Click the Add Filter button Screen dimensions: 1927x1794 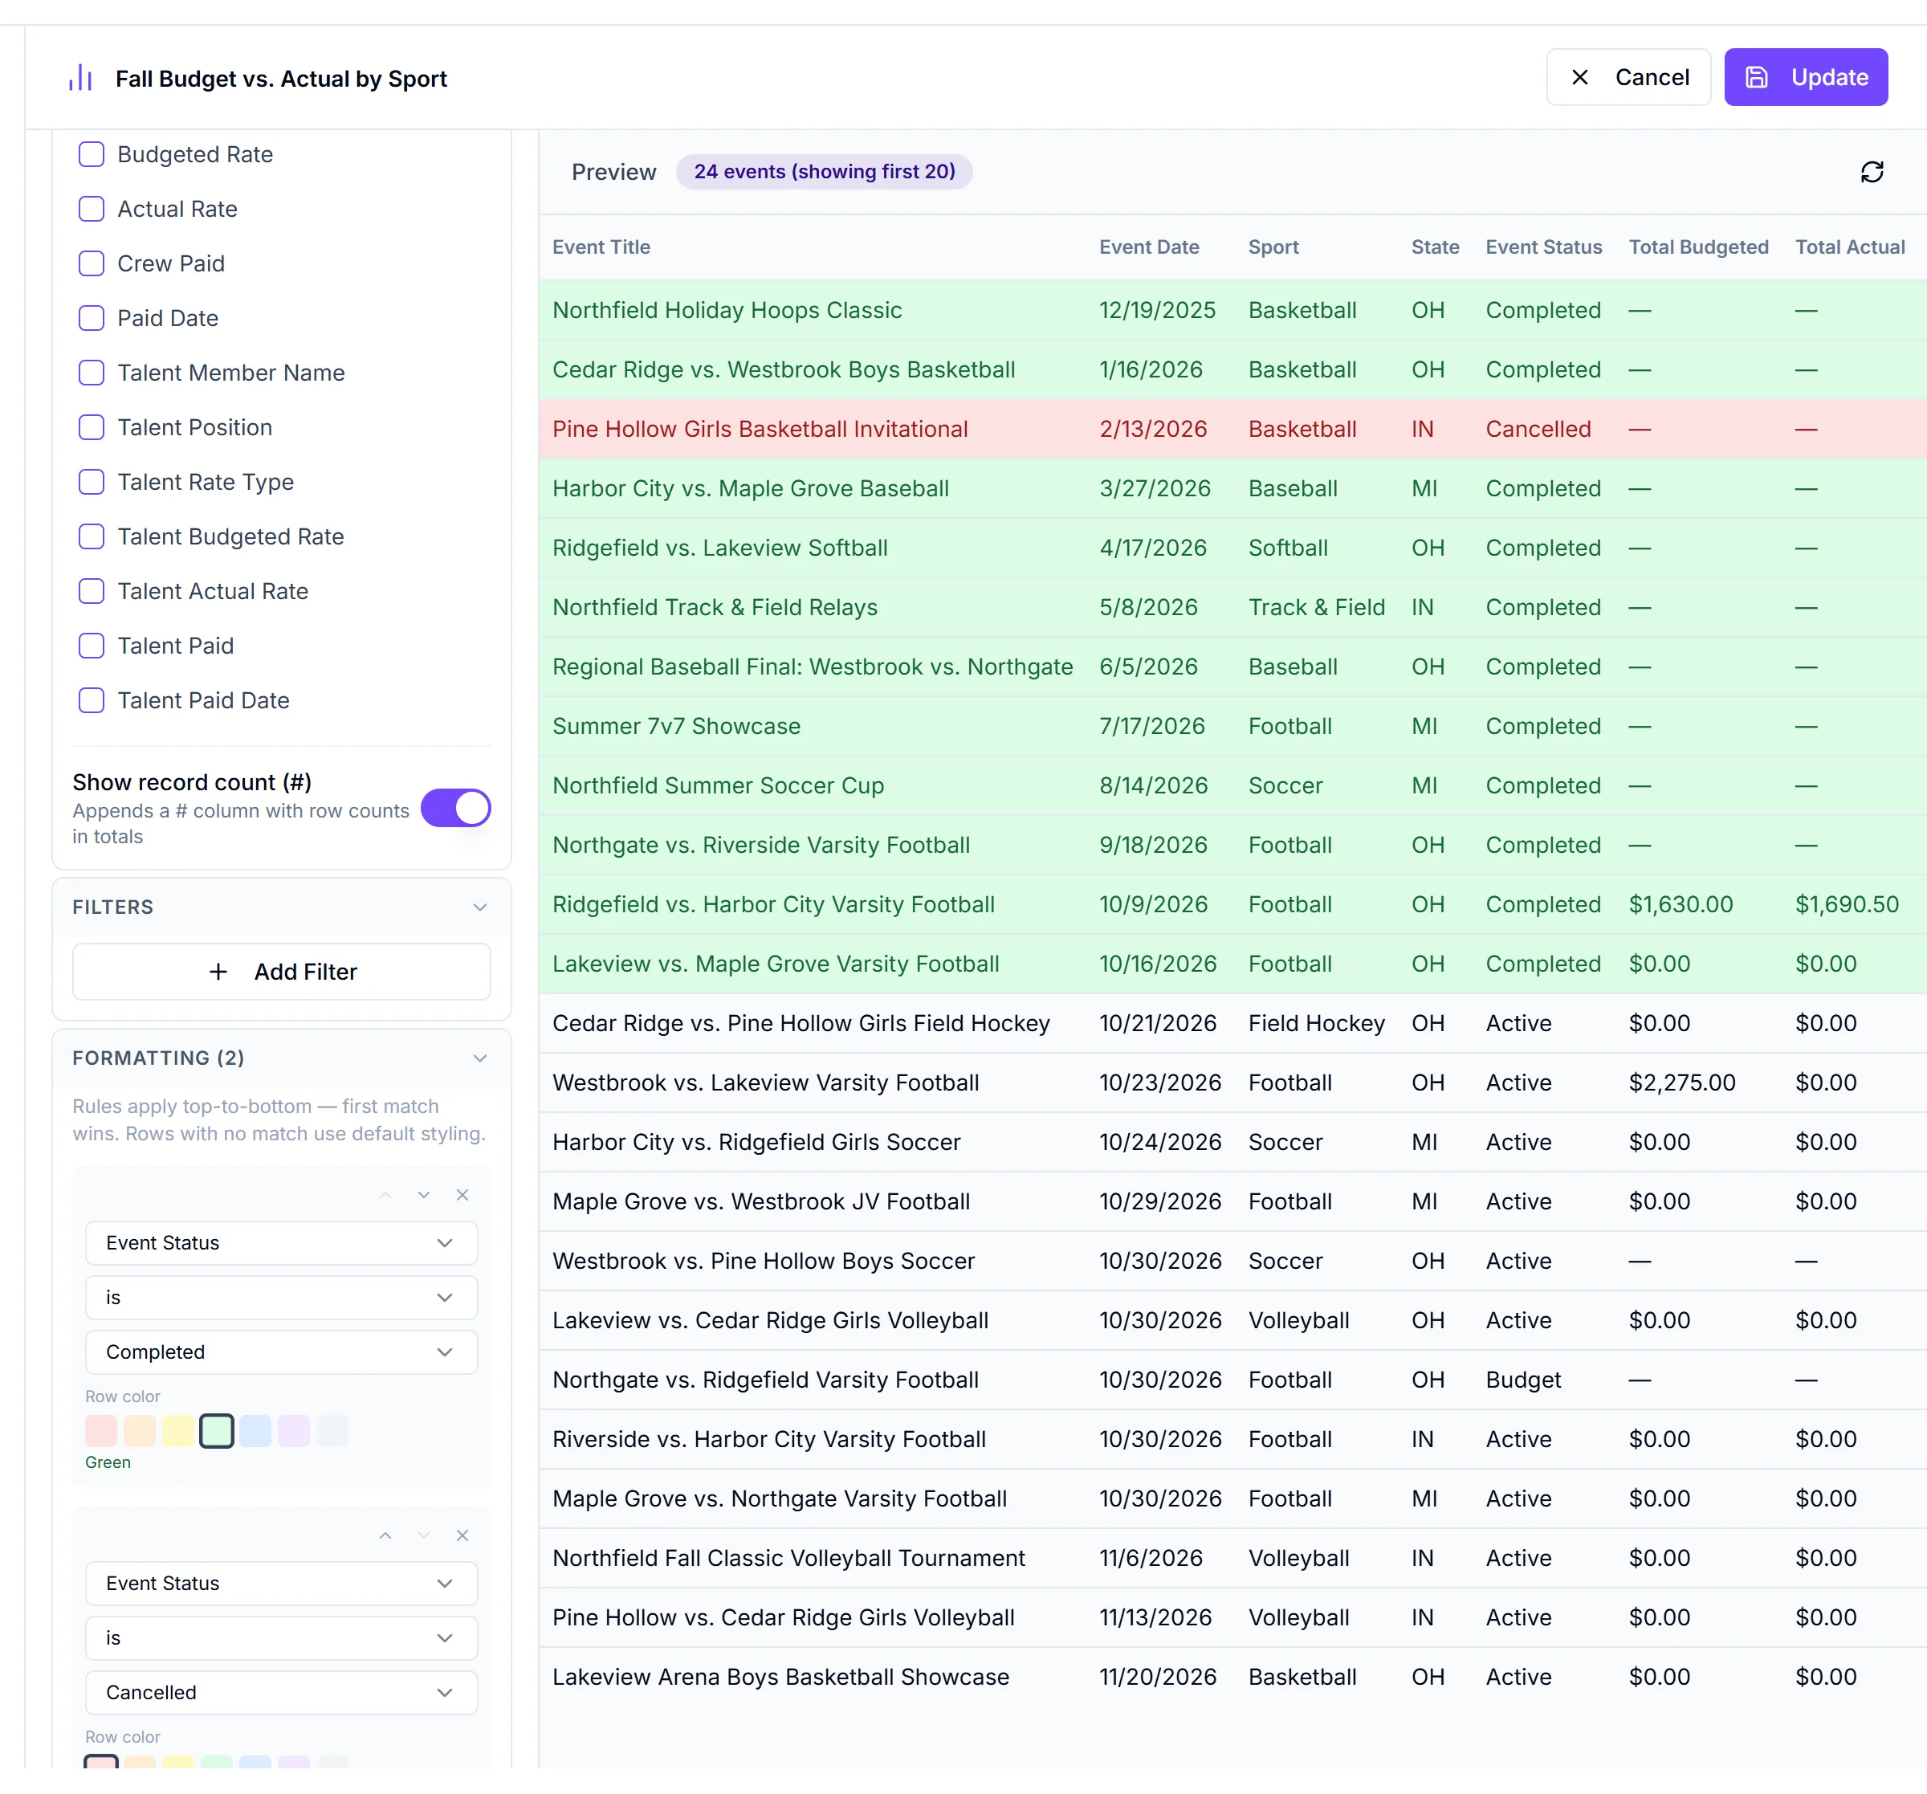pos(281,972)
